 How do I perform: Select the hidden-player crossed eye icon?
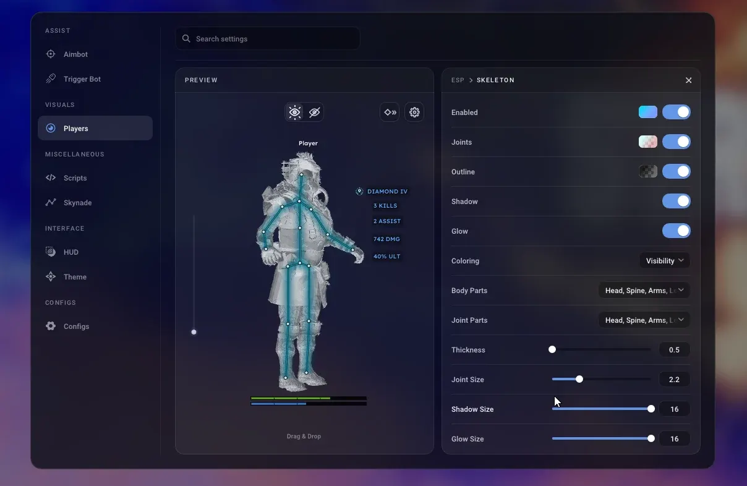[314, 112]
